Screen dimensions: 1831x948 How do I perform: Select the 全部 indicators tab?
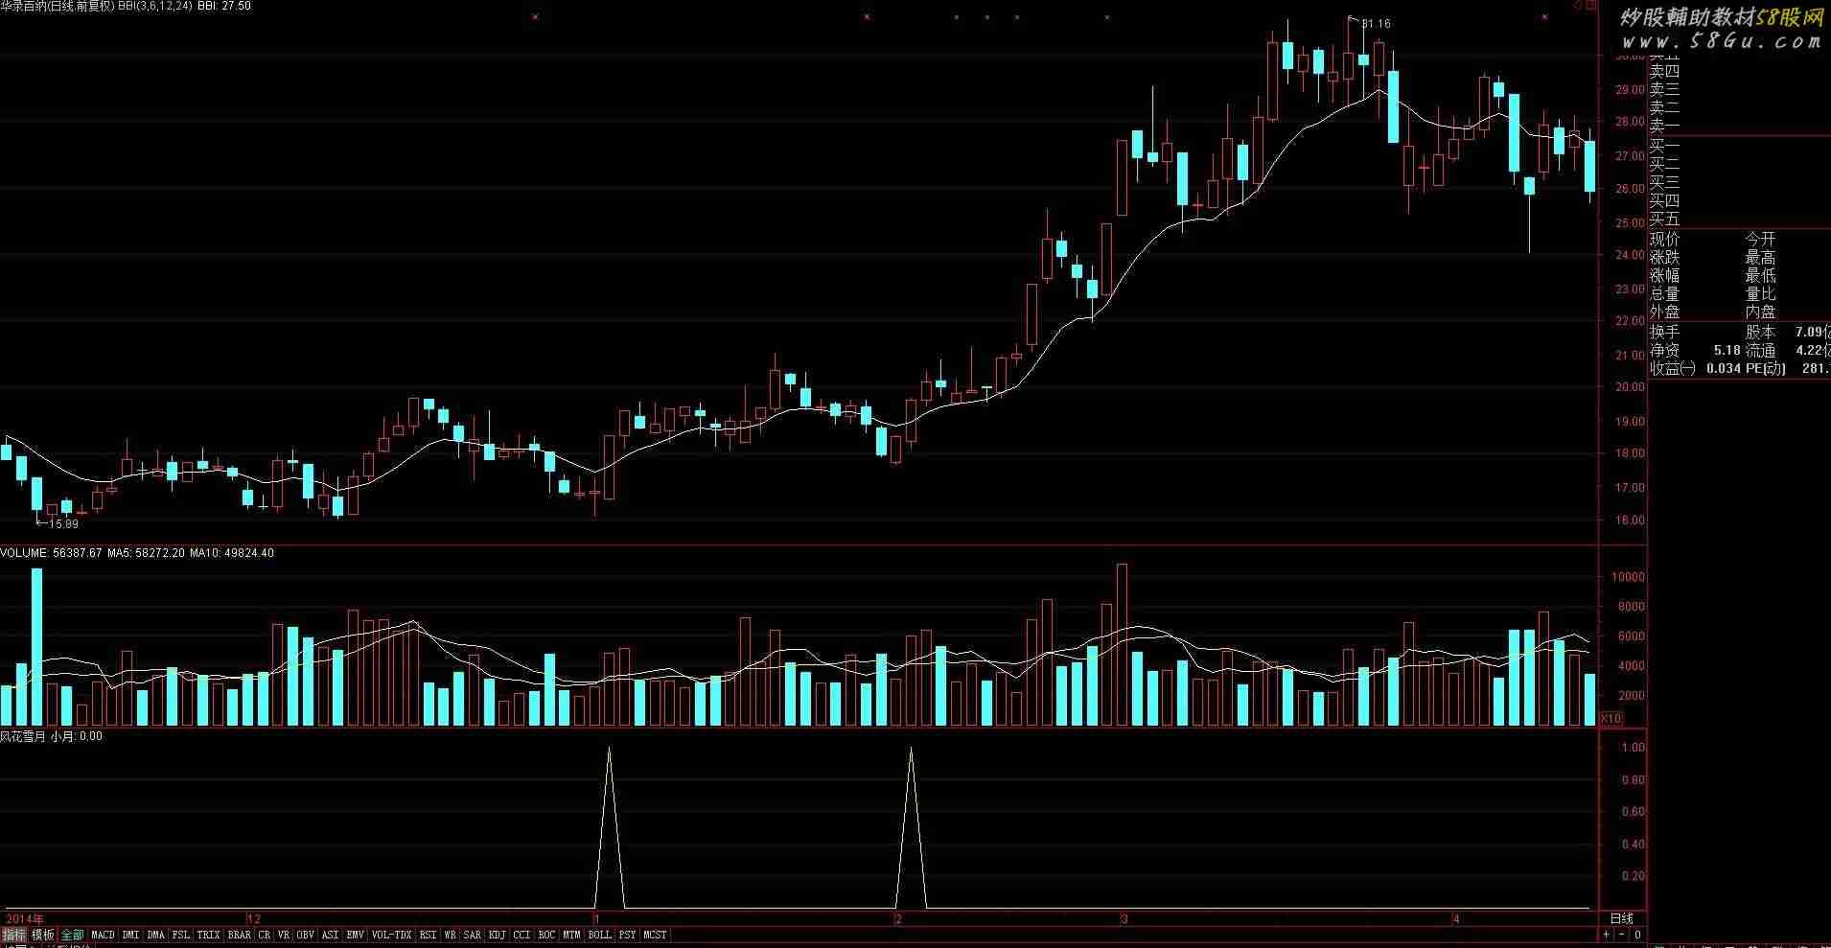[x=73, y=935]
